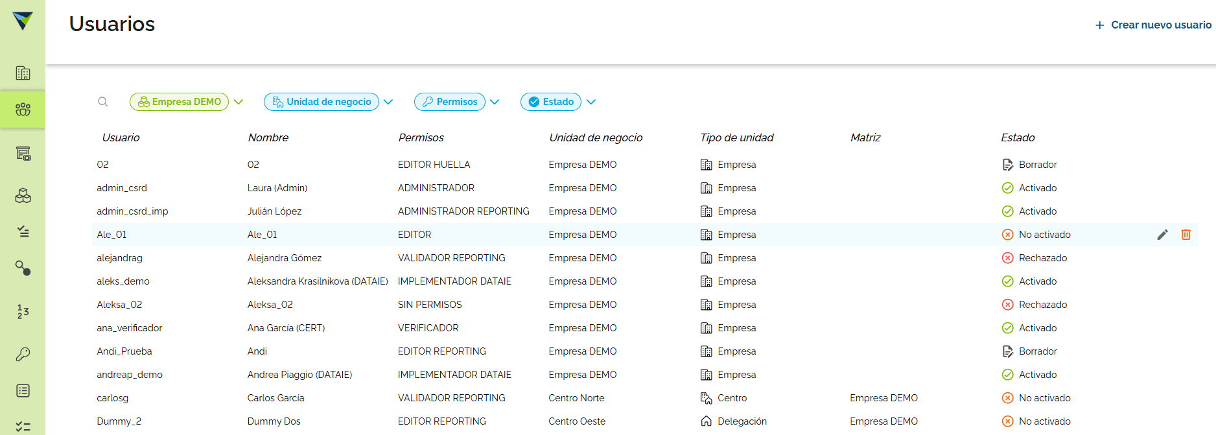
Task: Click the Matriz column header
Action: (x=866, y=137)
